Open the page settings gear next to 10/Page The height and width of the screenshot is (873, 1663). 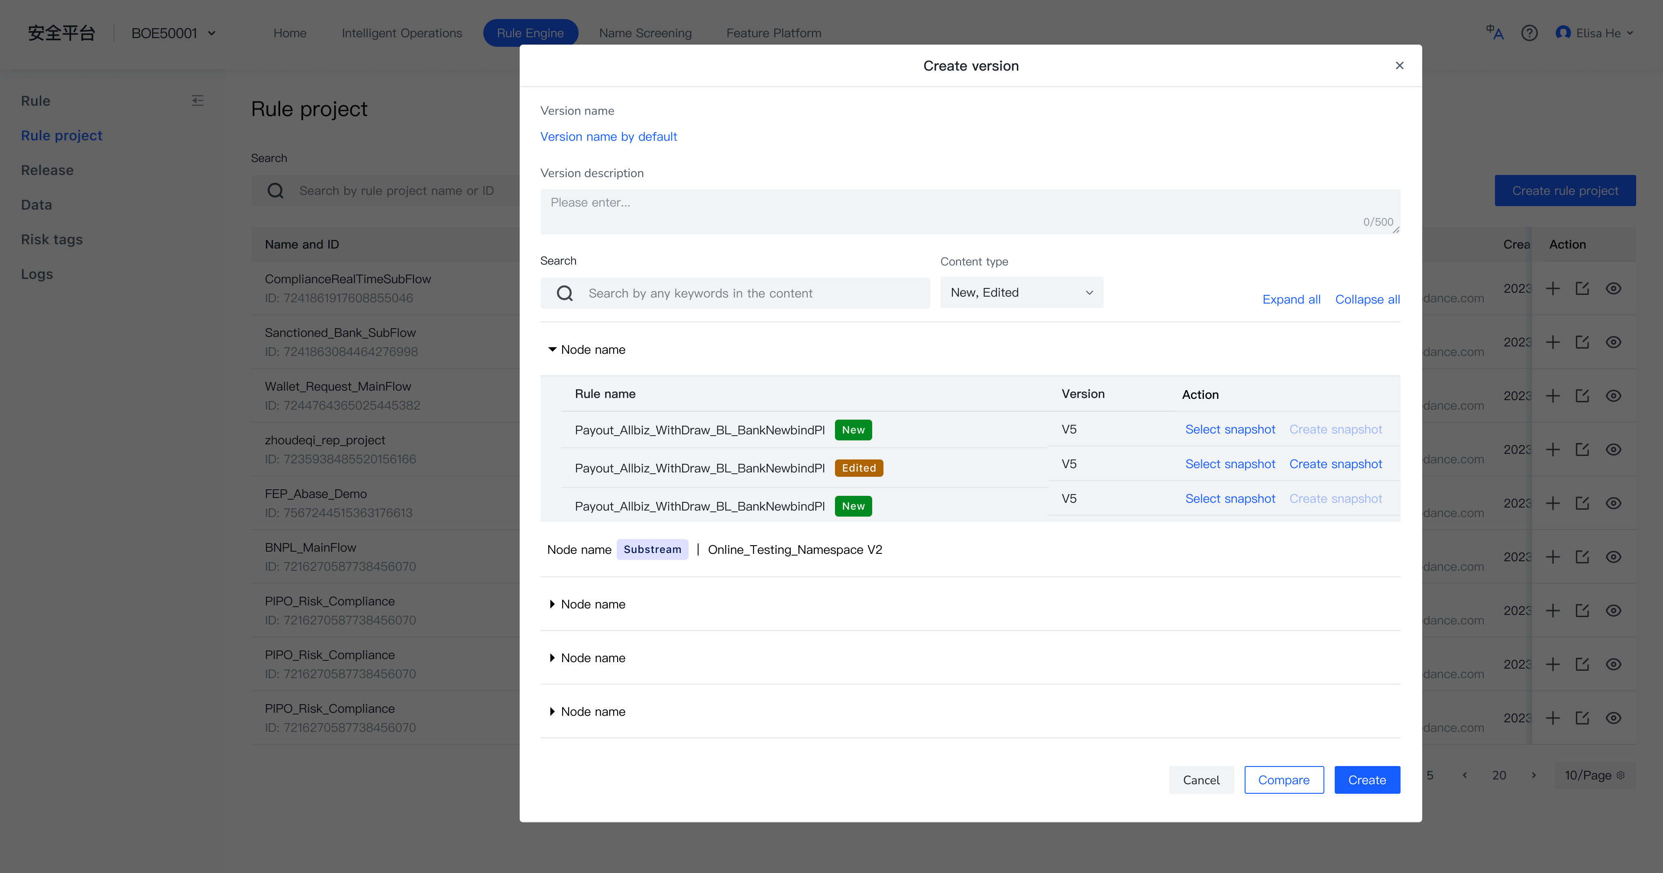1621,775
